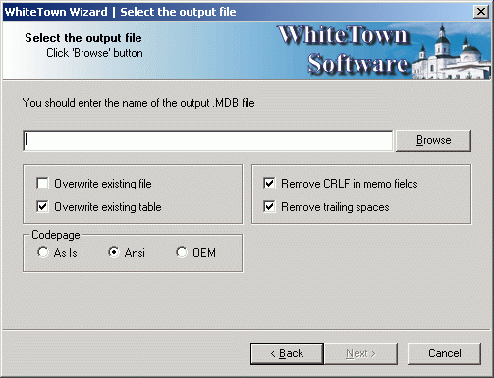Click the "Click 'Browse' button" hint text
Image resolution: width=494 pixels, height=378 pixels.
click(94, 53)
